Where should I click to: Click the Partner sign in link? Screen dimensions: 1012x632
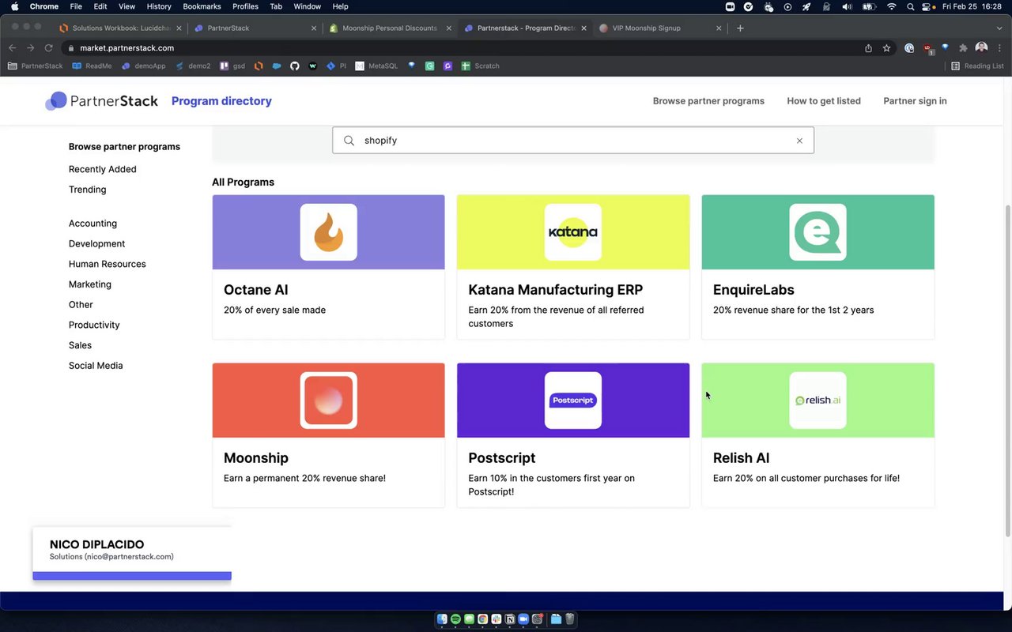pos(915,101)
